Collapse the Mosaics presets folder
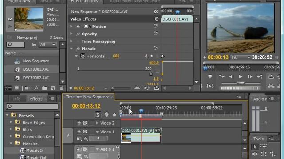The height and width of the screenshot is (159, 284). 11,143
